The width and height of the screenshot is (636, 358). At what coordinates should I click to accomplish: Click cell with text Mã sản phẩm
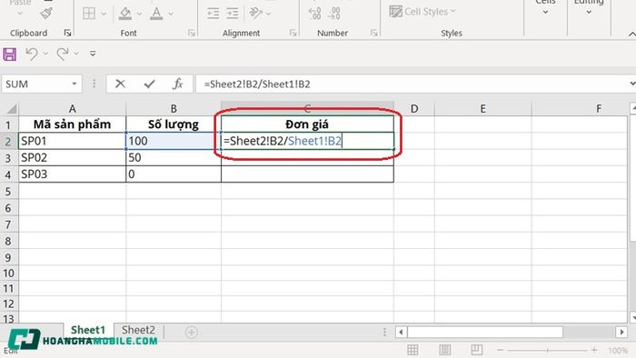tap(72, 124)
